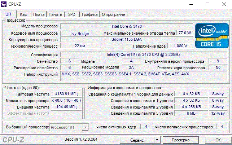
Task: Click the core revision value N0
Action: (218, 67)
